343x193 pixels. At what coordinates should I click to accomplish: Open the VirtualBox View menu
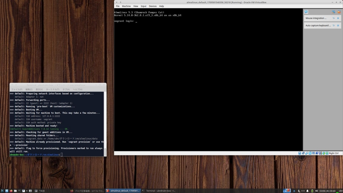coord(136,6)
